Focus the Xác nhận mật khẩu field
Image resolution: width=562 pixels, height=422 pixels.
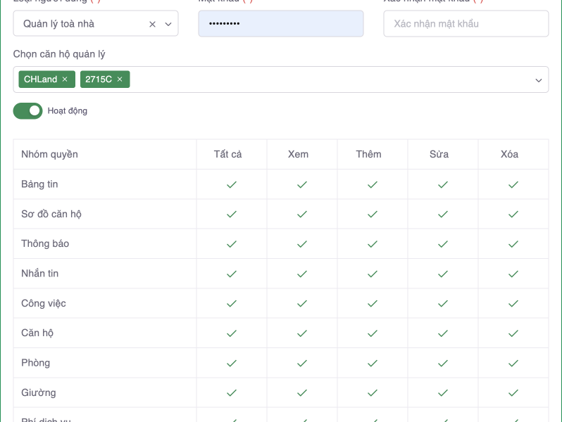pos(466,24)
